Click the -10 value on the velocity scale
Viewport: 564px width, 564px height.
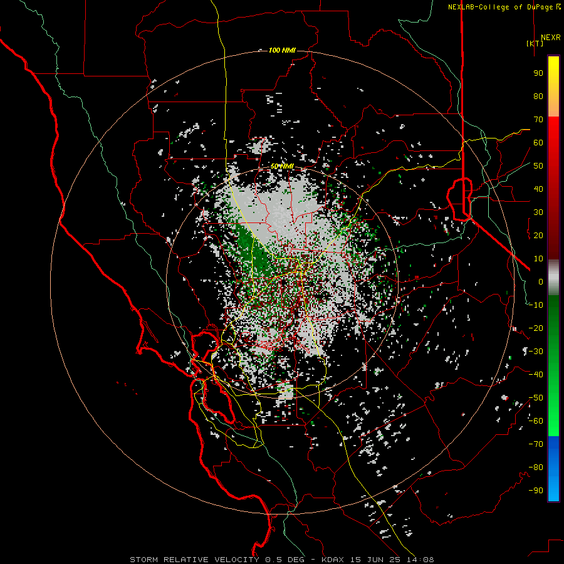[x=536, y=305]
